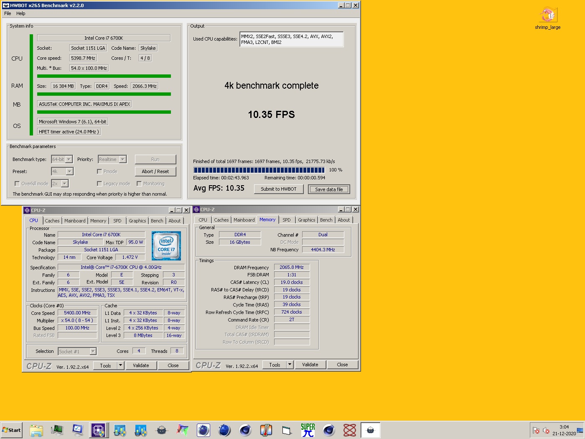The height and width of the screenshot is (439, 585).
Task: Click the greyed Run button
Action: coord(155,159)
